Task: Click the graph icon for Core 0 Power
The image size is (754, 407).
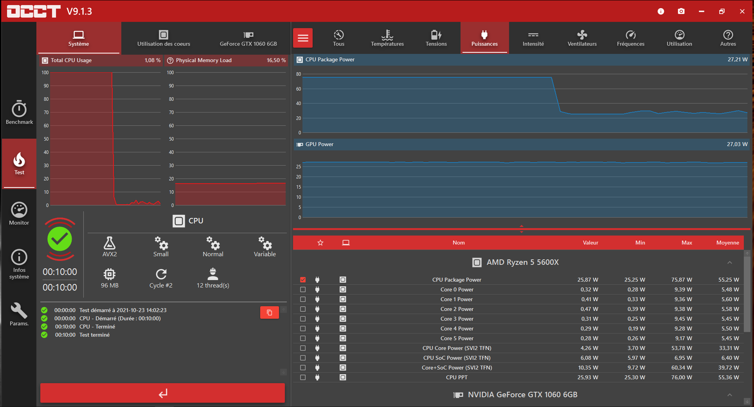Action: pyautogui.click(x=343, y=289)
